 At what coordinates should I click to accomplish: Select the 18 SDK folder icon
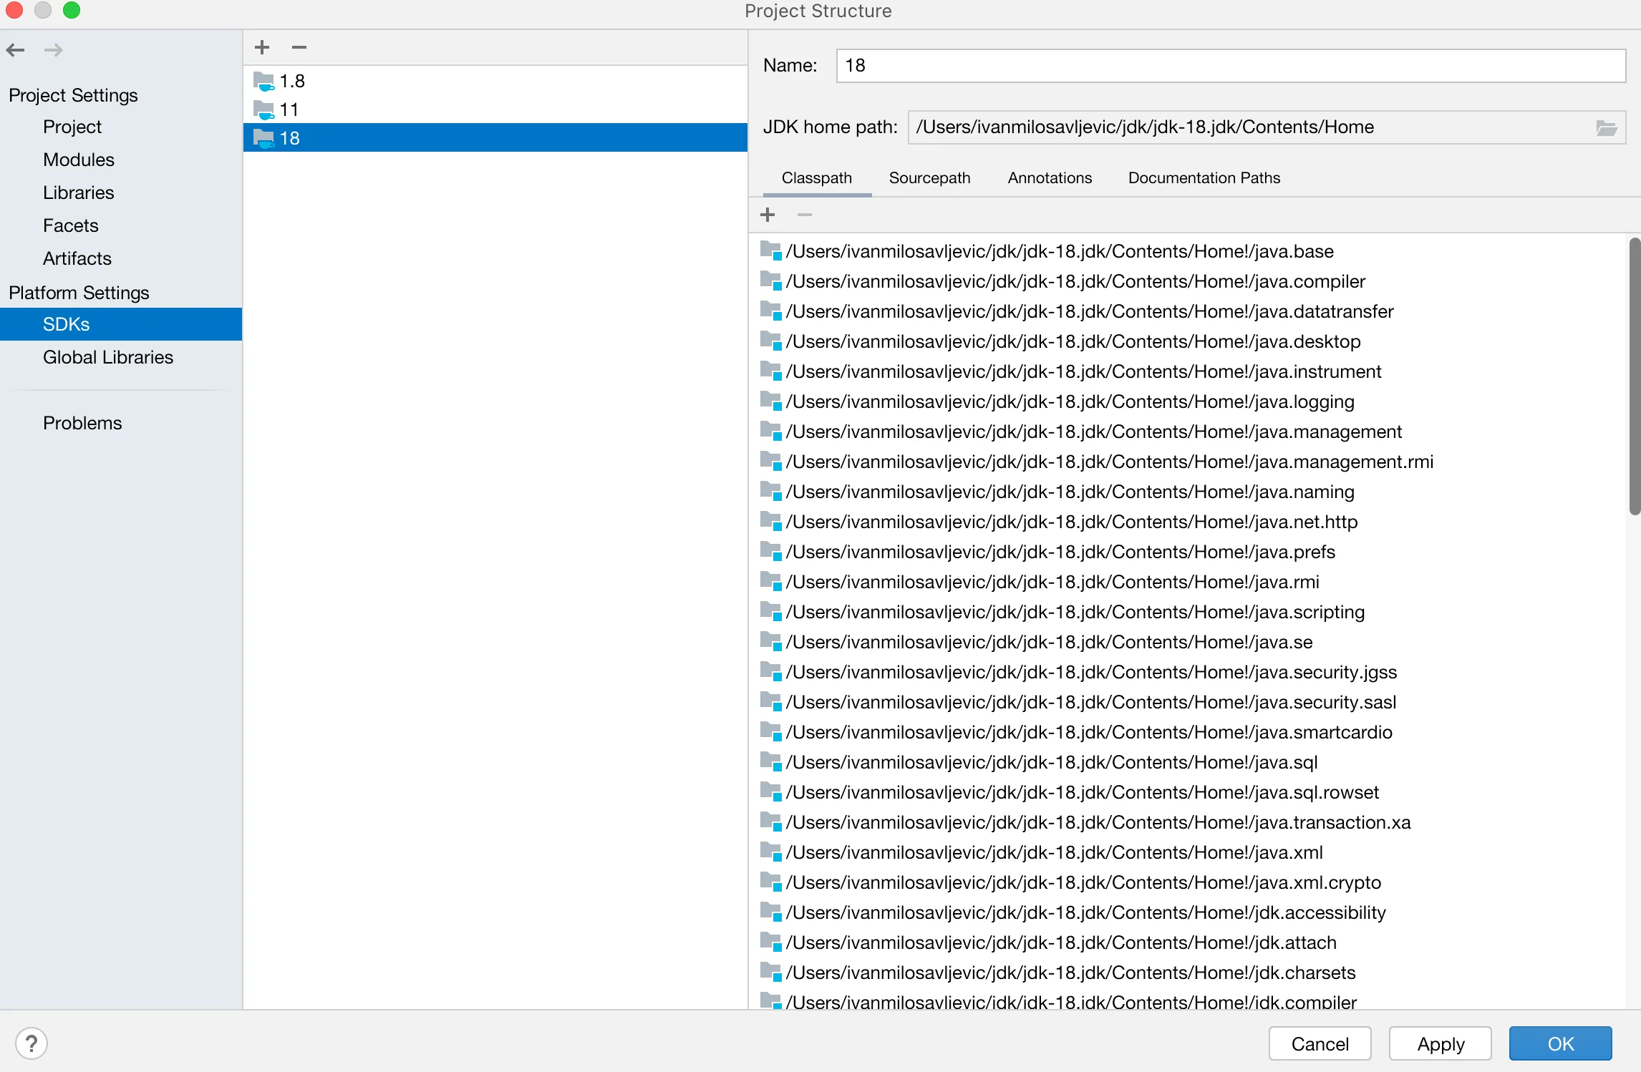264,138
